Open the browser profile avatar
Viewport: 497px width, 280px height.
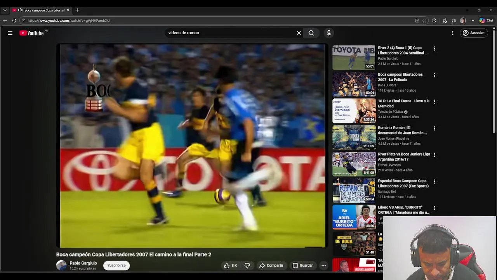tap(463, 21)
